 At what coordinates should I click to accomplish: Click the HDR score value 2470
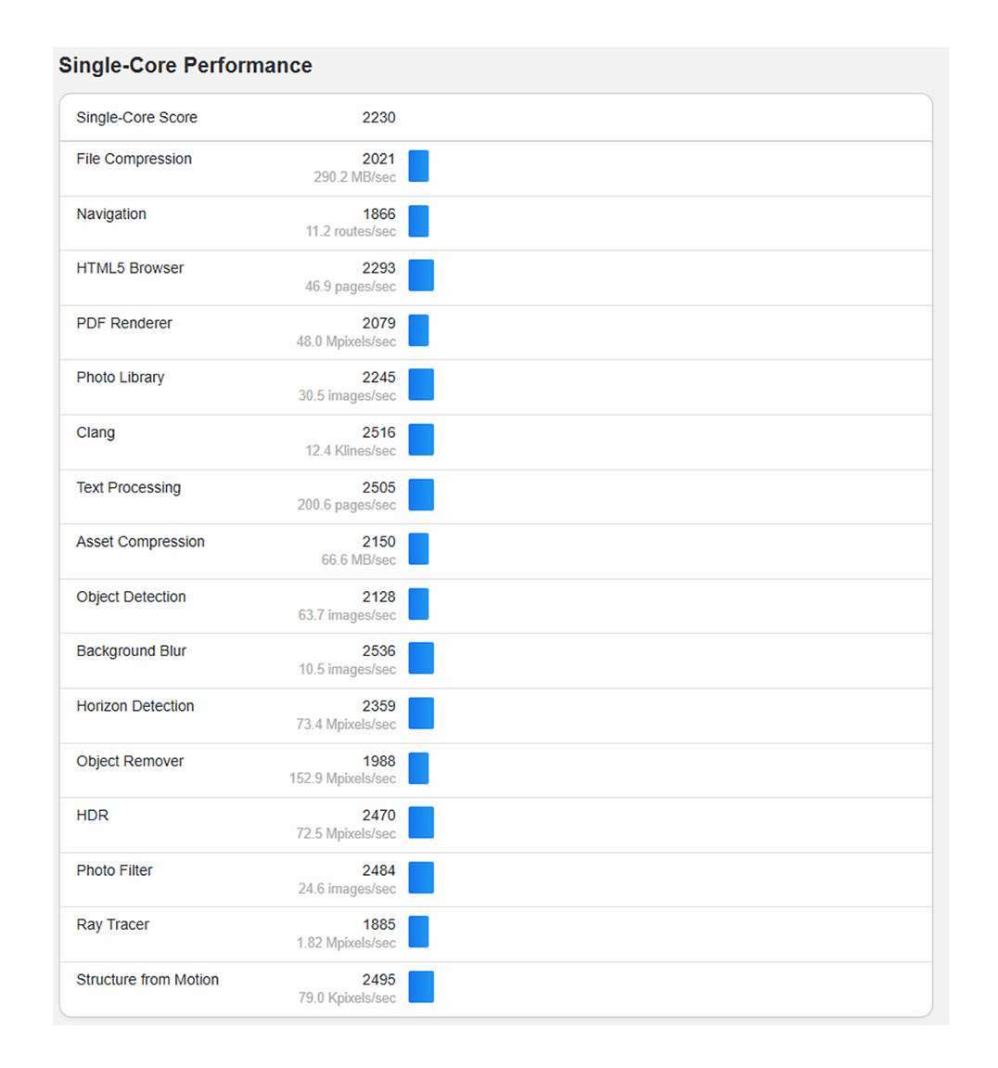[378, 816]
